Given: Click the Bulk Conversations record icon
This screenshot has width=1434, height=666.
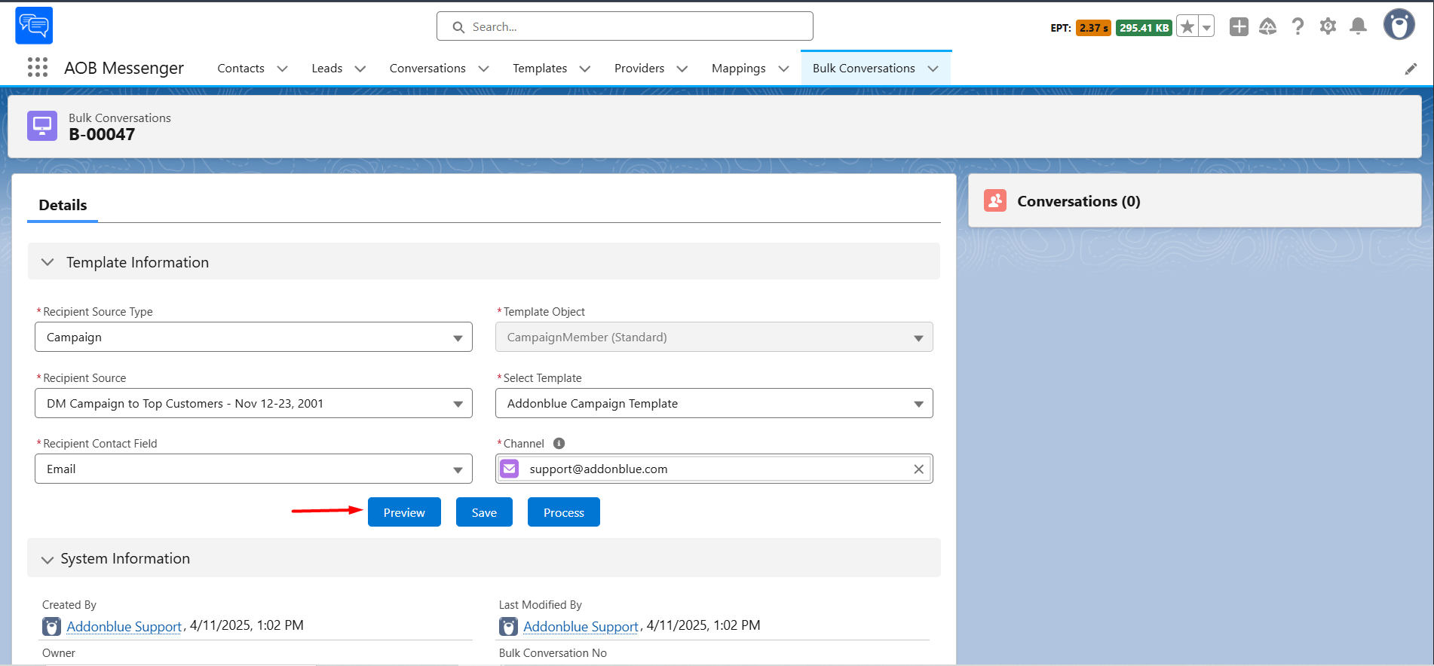Looking at the screenshot, I should coord(42,126).
